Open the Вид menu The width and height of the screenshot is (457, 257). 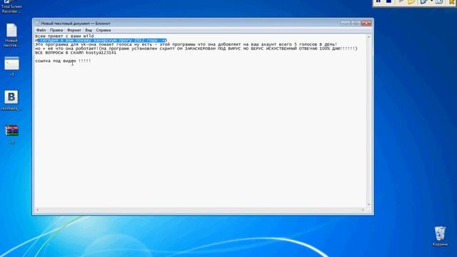click(89, 30)
